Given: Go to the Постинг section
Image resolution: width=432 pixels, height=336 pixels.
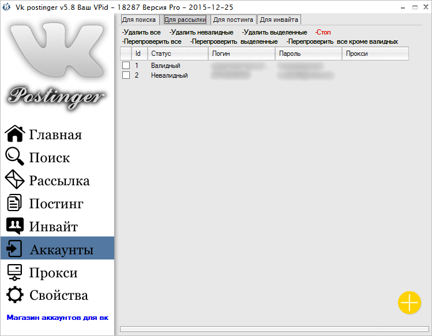Looking at the screenshot, I should click(57, 203).
